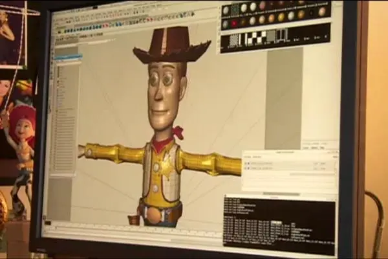The height and width of the screenshot is (259, 388).
Task: Select the grey noise texture swatch
Action: [x=233, y=41]
